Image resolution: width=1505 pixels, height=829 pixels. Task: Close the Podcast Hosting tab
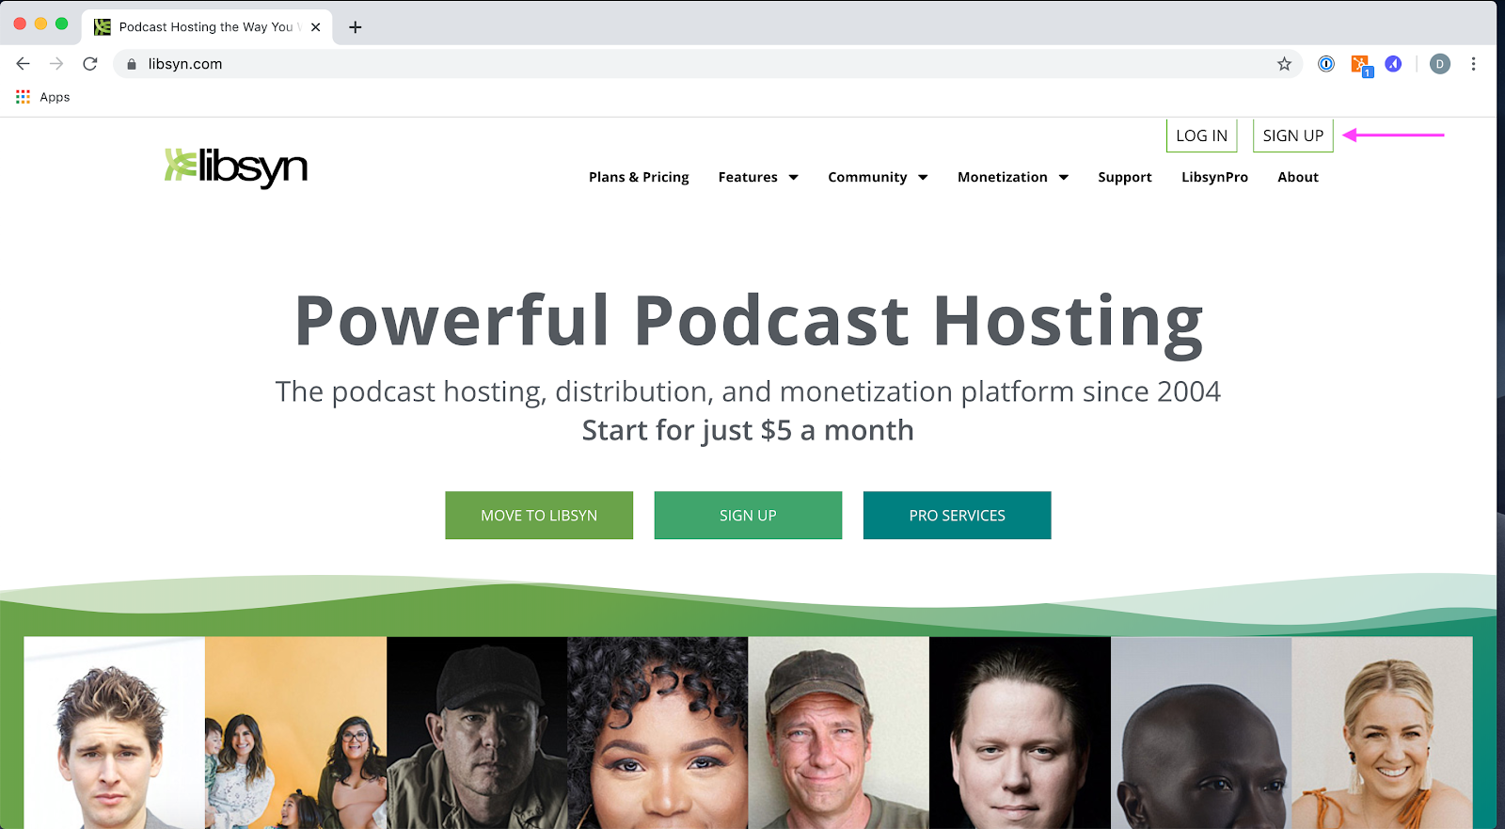pyautogui.click(x=315, y=27)
